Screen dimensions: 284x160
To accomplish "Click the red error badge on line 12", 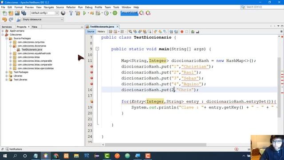I will (92, 66).
